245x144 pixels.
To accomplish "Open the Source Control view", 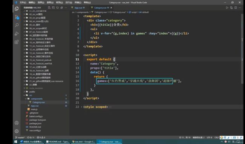I will click(17, 17).
